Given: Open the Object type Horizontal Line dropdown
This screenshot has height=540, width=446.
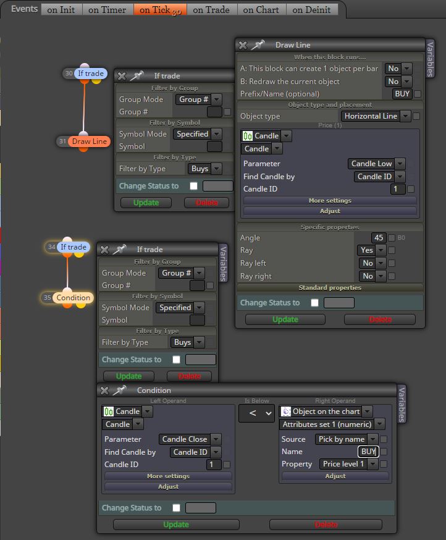Looking at the screenshot, I should tap(376, 116).
